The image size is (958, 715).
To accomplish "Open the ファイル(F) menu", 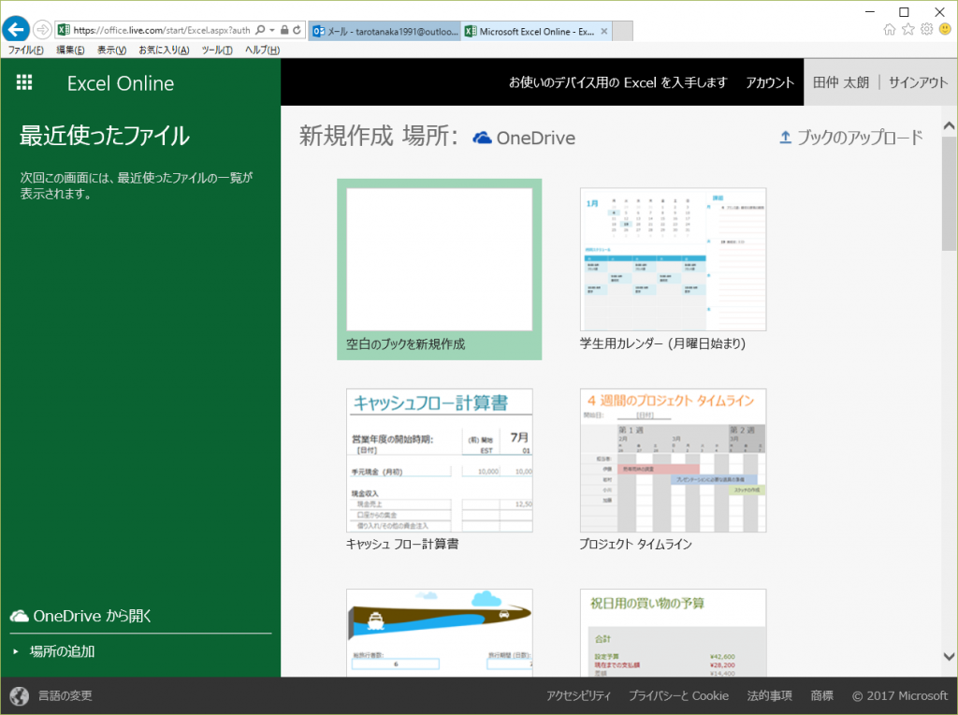I will click(x=25, y=51).
